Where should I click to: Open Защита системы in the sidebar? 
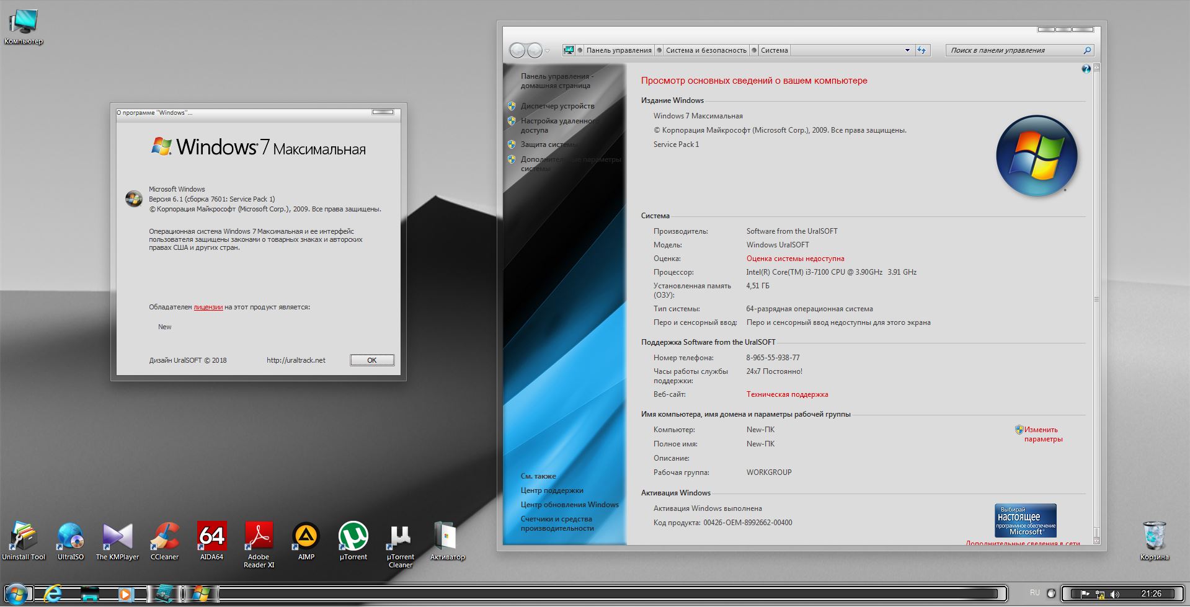[549, 144]
